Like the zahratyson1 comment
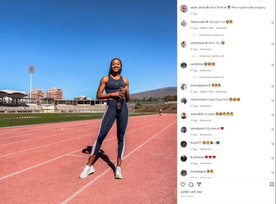 [x=273, y=130]
